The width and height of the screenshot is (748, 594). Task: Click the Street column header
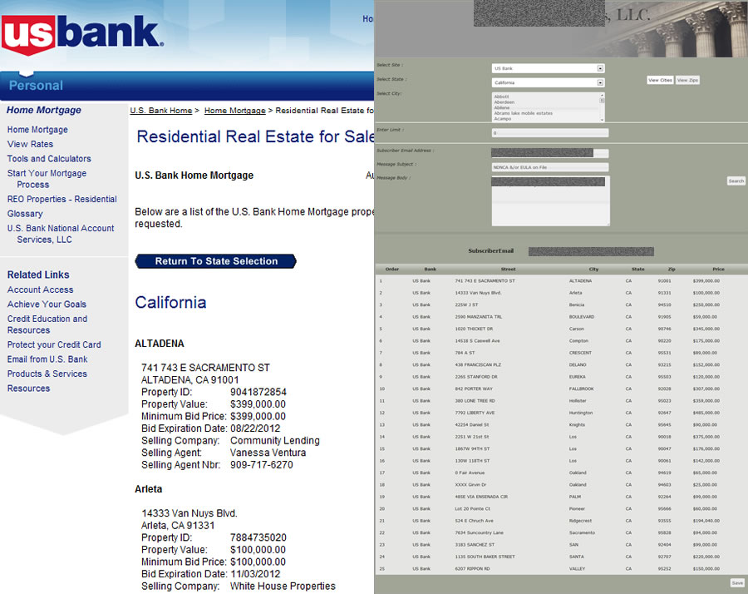coord(508,270)
